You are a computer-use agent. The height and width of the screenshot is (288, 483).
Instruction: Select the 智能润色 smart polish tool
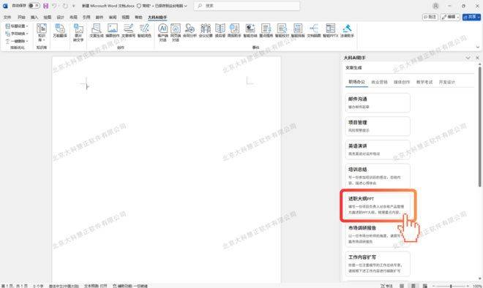click(144, 30)
